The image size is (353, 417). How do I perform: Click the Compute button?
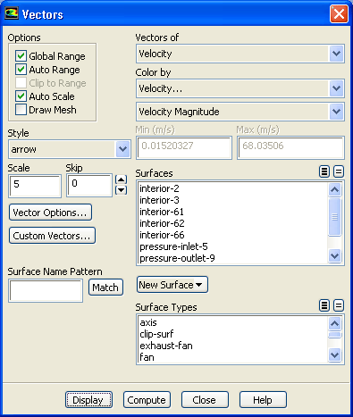click(147, 400)
